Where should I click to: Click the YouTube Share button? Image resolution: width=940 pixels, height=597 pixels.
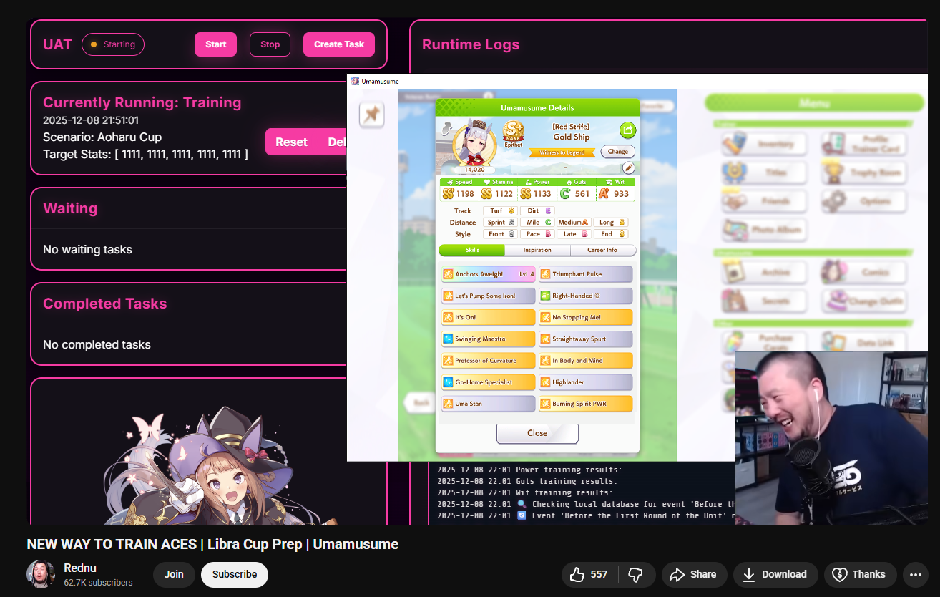point(693,574)
